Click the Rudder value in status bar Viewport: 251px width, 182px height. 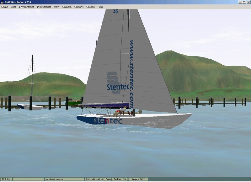click(119, 179)
